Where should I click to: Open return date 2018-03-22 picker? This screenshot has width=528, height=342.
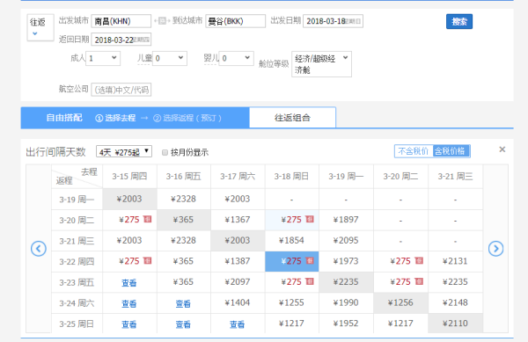pyautogui.click(x=121, y=40)
